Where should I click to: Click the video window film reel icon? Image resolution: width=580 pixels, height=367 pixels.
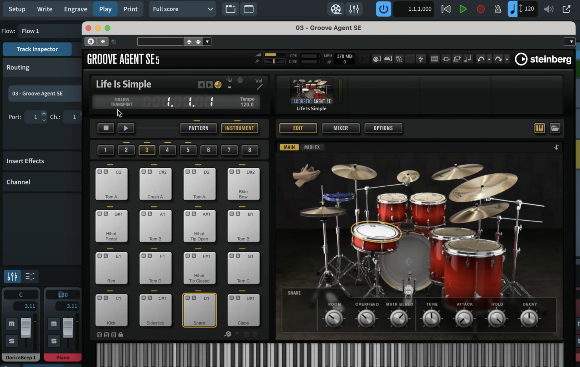coord(336,9)
